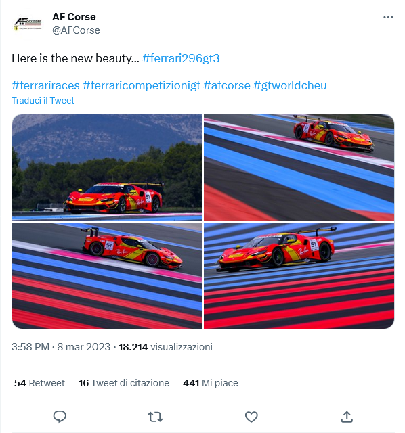Image resolution: width=405 pixels, height=433 pixels.
Task: Open bottom-right photo with red stripes
Action: tap(299, 275)
